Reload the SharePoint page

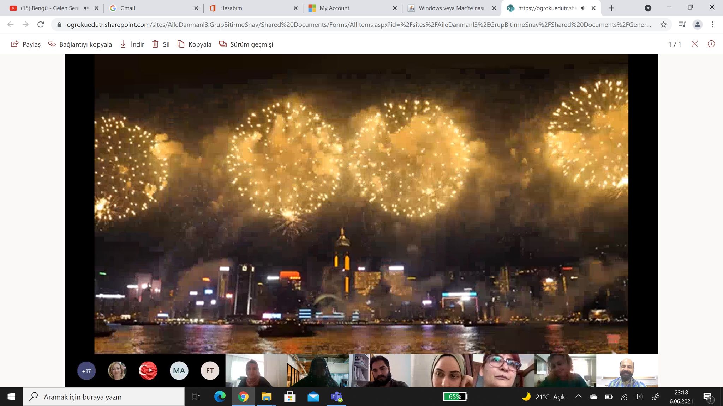[x=41, y=25]
